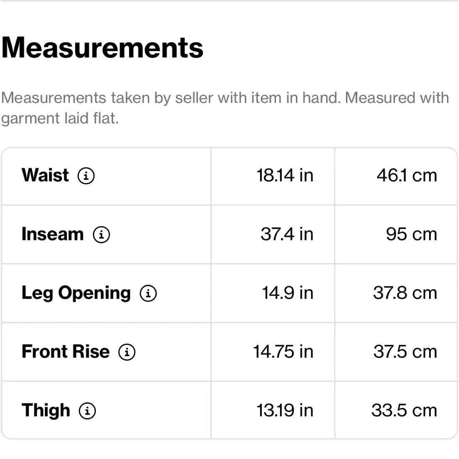459x459 pixels.
Task: Open the Front Rise info icon
Action: 127,352
